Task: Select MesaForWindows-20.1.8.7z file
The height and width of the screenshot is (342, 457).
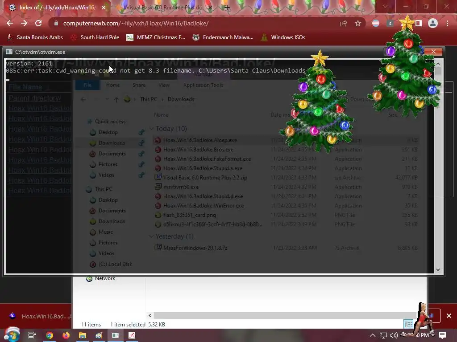Action: [x=195, y=248]
